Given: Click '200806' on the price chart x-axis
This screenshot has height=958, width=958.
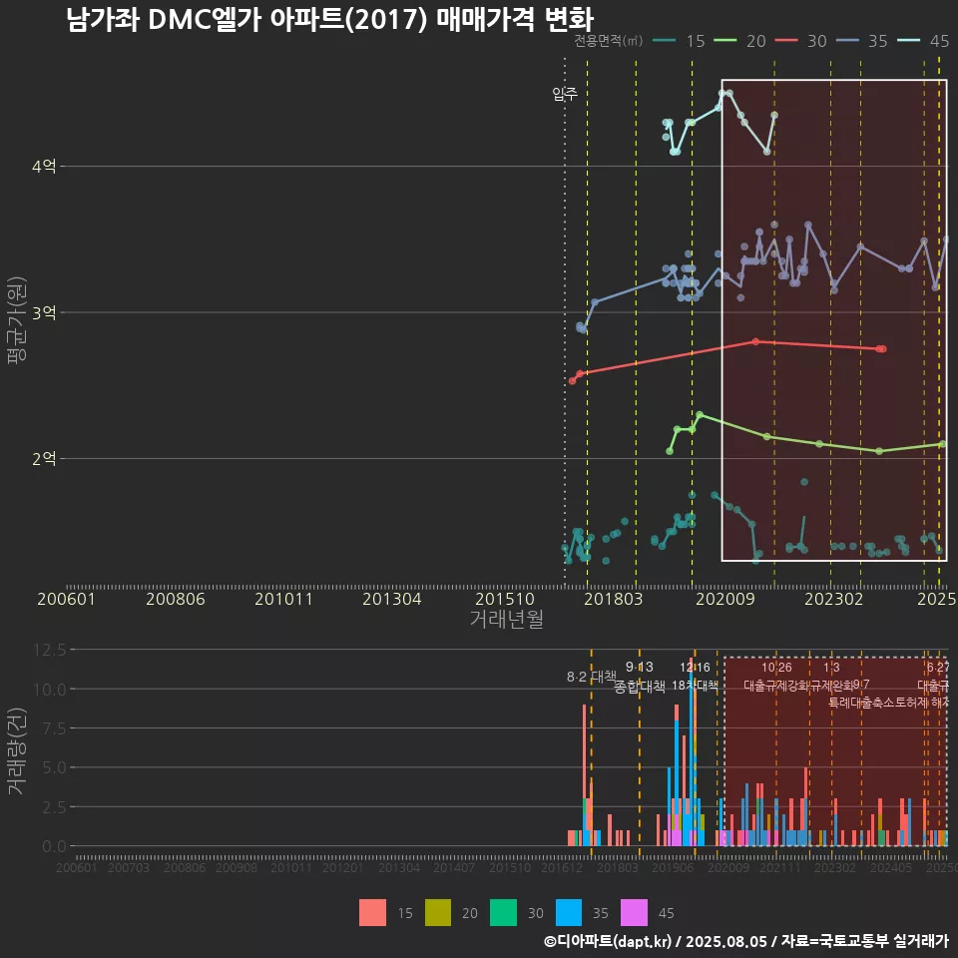Looking at the screenshot, I should (176, 599).
